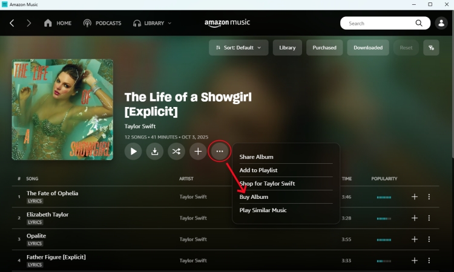Toggle the Downloaded filter
Viewport: 454px width, 272px height.
pyautogui.click(x=368, y=48)
